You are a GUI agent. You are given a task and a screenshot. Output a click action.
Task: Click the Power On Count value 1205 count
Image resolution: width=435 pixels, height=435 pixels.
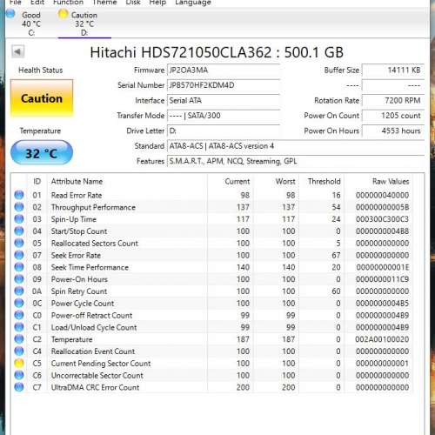click(x=393, y=116)
